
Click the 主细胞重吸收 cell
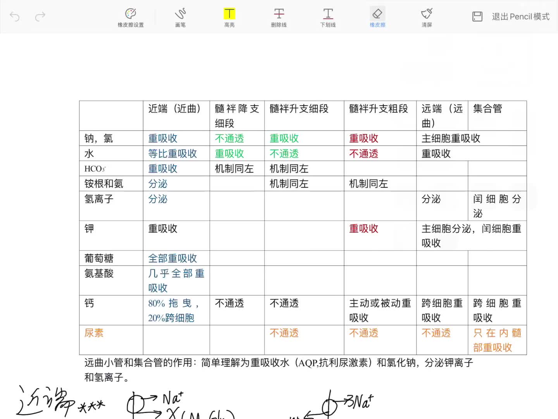coord(451,139)
